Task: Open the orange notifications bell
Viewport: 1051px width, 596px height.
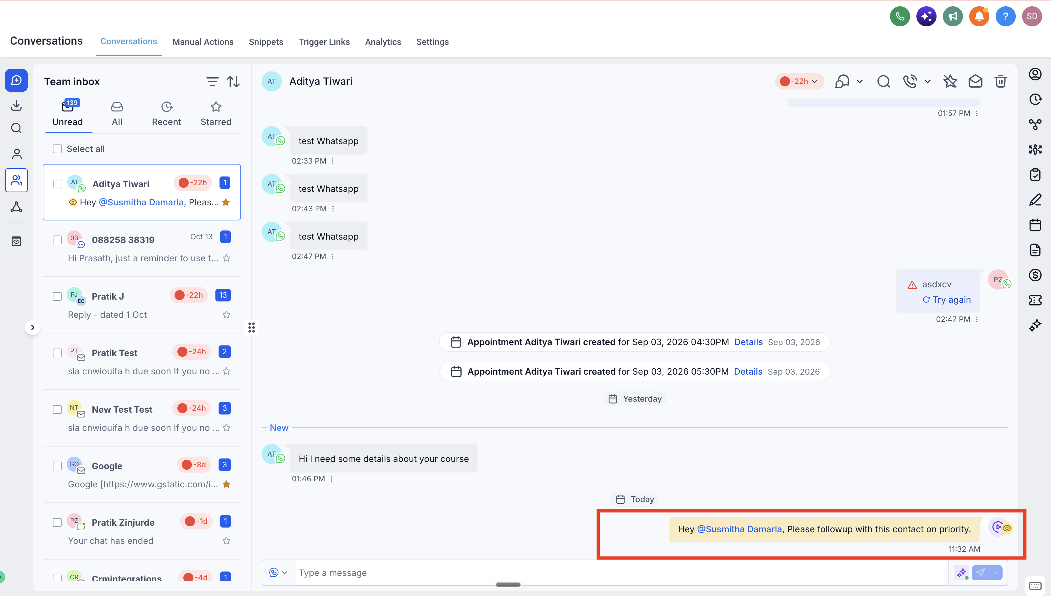Action: 979,16
